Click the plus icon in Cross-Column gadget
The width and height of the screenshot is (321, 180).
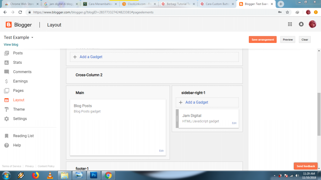[75, 57]
